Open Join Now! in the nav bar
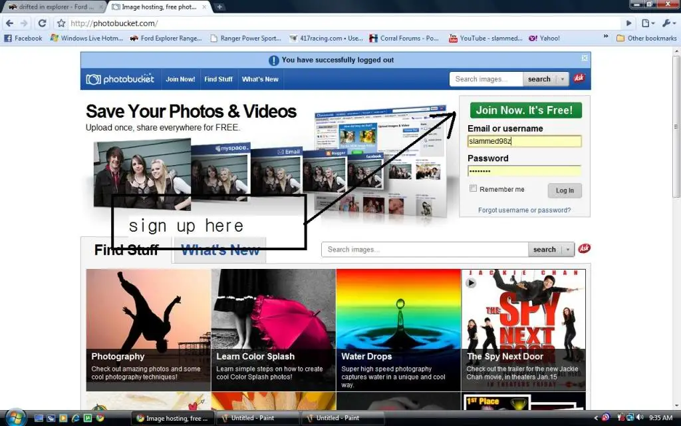Image resolution: width=681 pixels, height=426 pixels. click(x=180, y=79)
